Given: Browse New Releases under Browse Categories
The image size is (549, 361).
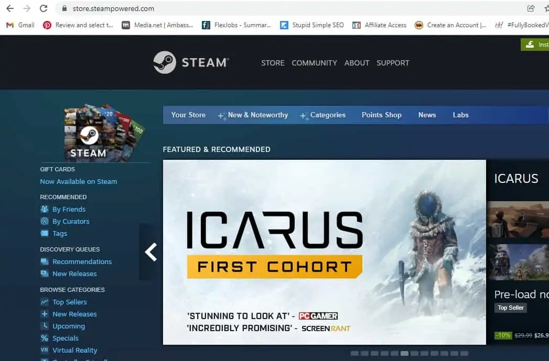Looking at the screenshot, I should (74, 314).
